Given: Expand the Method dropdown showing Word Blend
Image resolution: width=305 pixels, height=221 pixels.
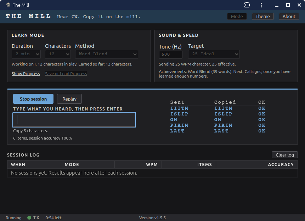Looking at the screenshot, I should 107,54.
